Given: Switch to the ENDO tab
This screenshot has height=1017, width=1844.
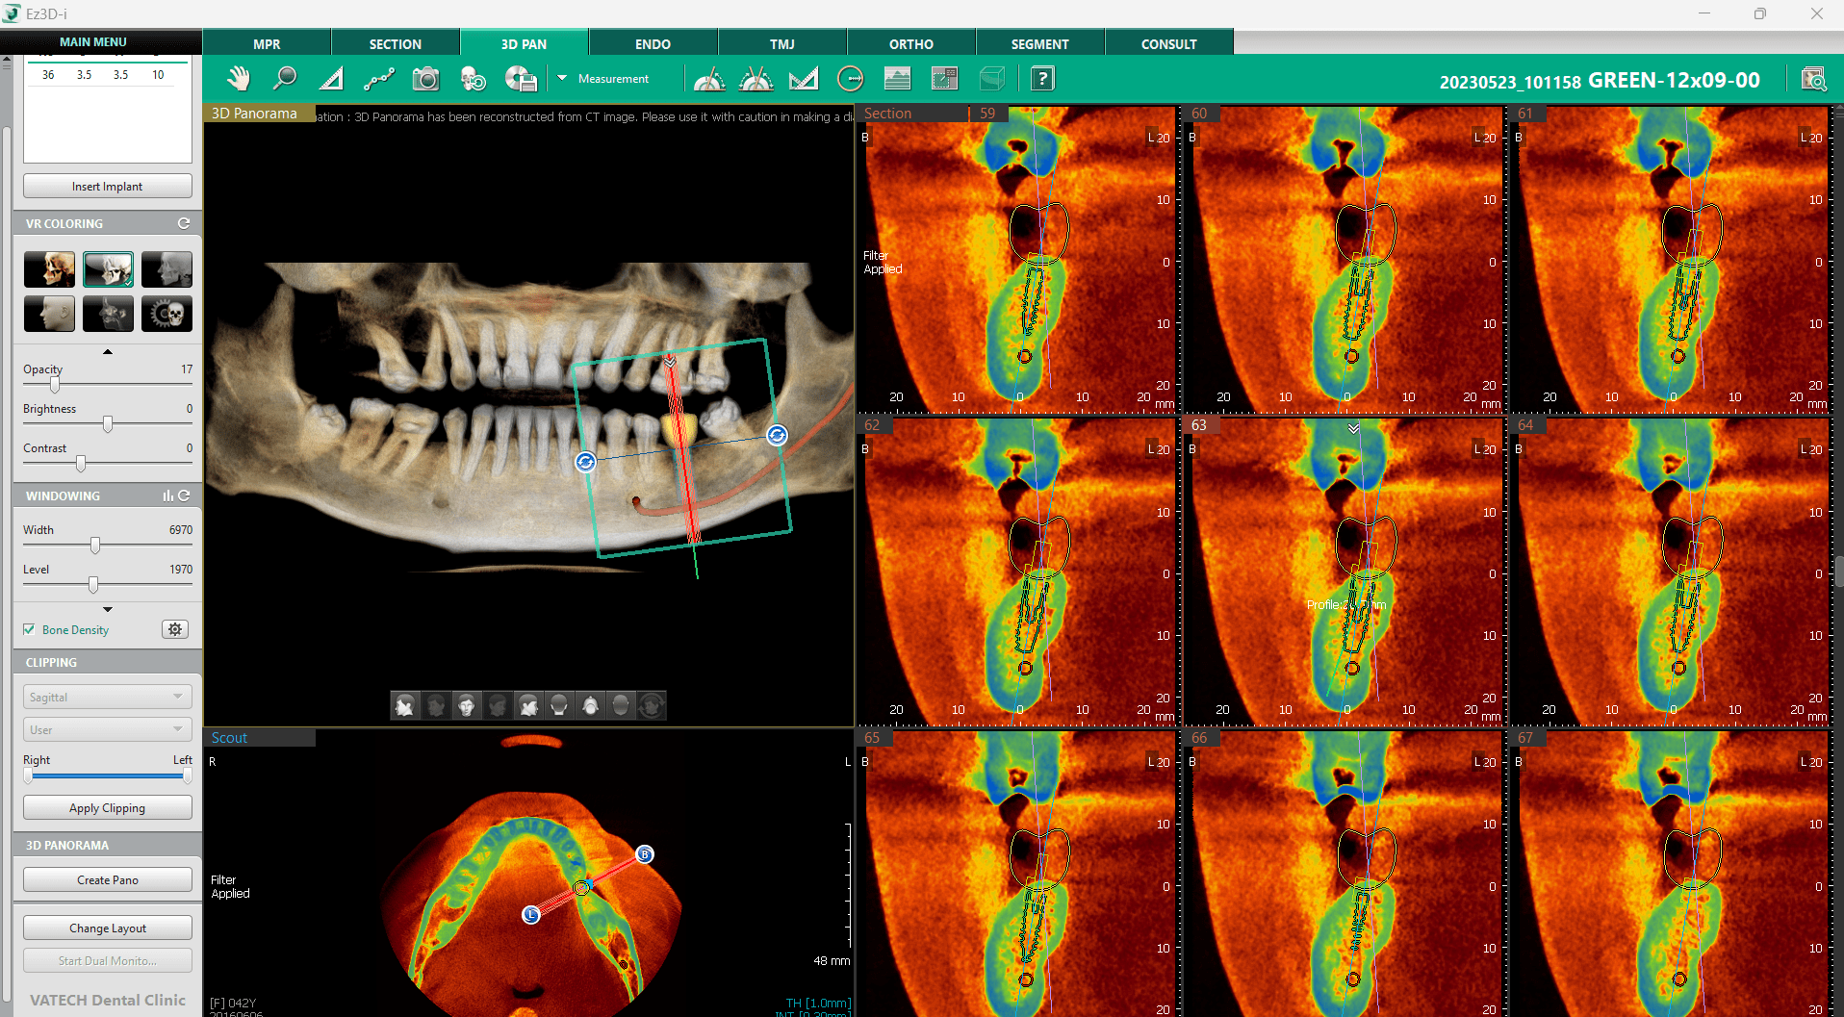Looking at the screenshot, I should [653, 44].
